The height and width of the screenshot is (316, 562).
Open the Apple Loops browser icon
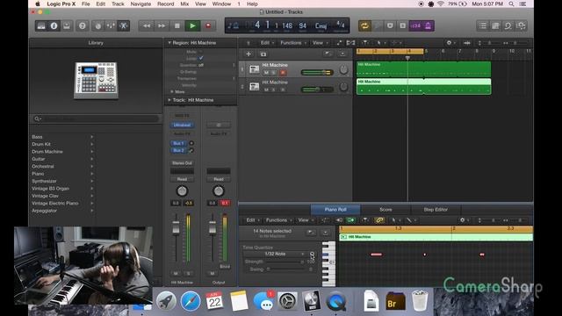coord(508,25)
